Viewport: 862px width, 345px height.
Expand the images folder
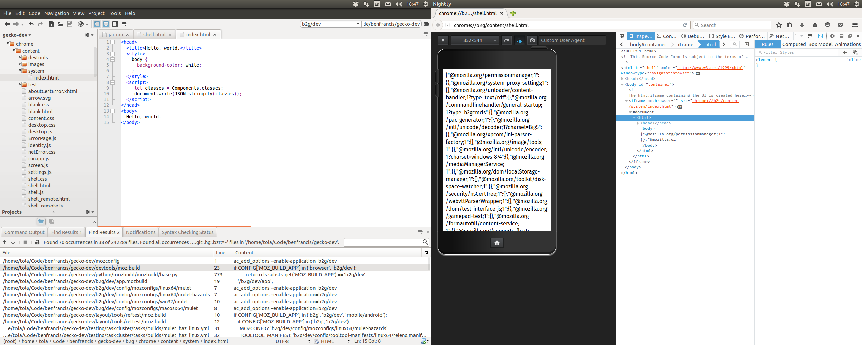pyautogui.click(x=20, y=64)
